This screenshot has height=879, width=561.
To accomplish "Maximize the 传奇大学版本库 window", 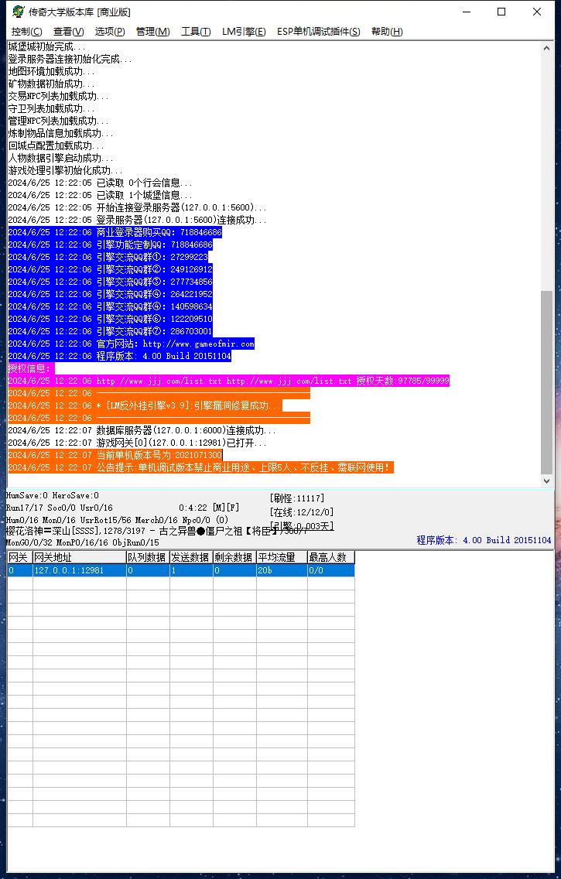I will pos(501,12).
